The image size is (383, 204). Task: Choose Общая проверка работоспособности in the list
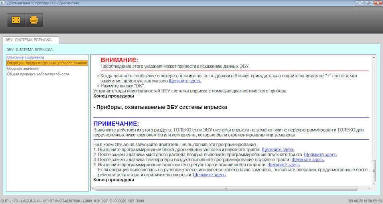[x=38, y=74]
